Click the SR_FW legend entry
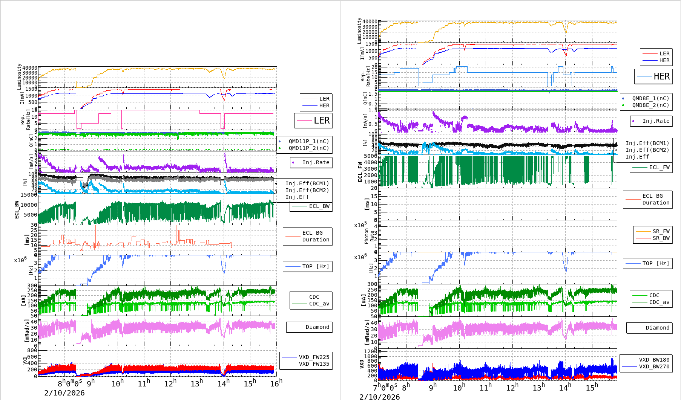 pyautogui.click(x=653, y=231)
